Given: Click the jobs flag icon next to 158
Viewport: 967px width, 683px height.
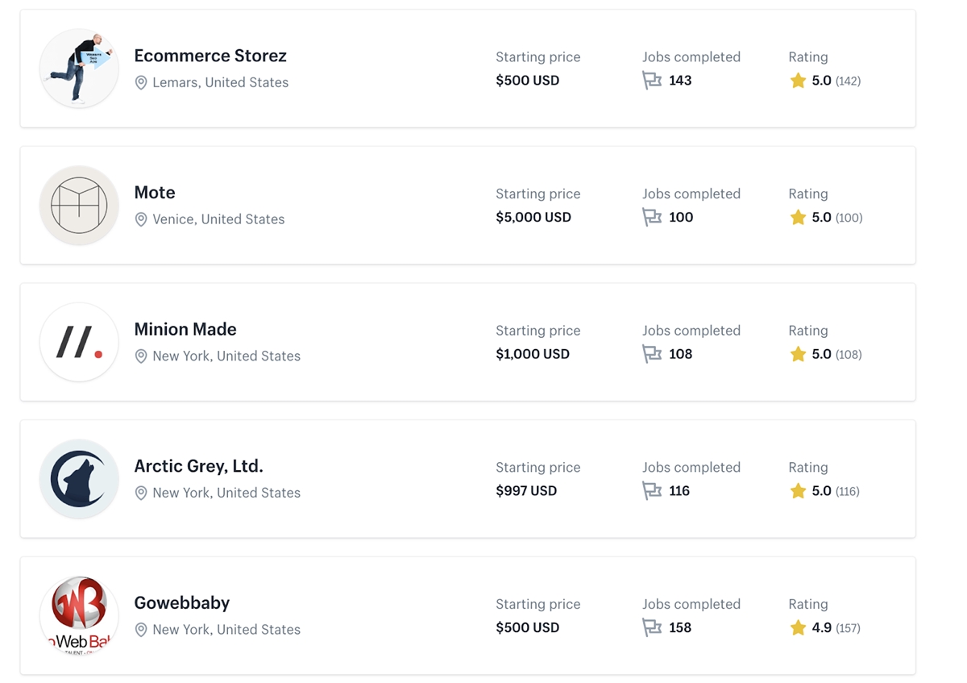Looking at the screenshot, I should point(652,628).
